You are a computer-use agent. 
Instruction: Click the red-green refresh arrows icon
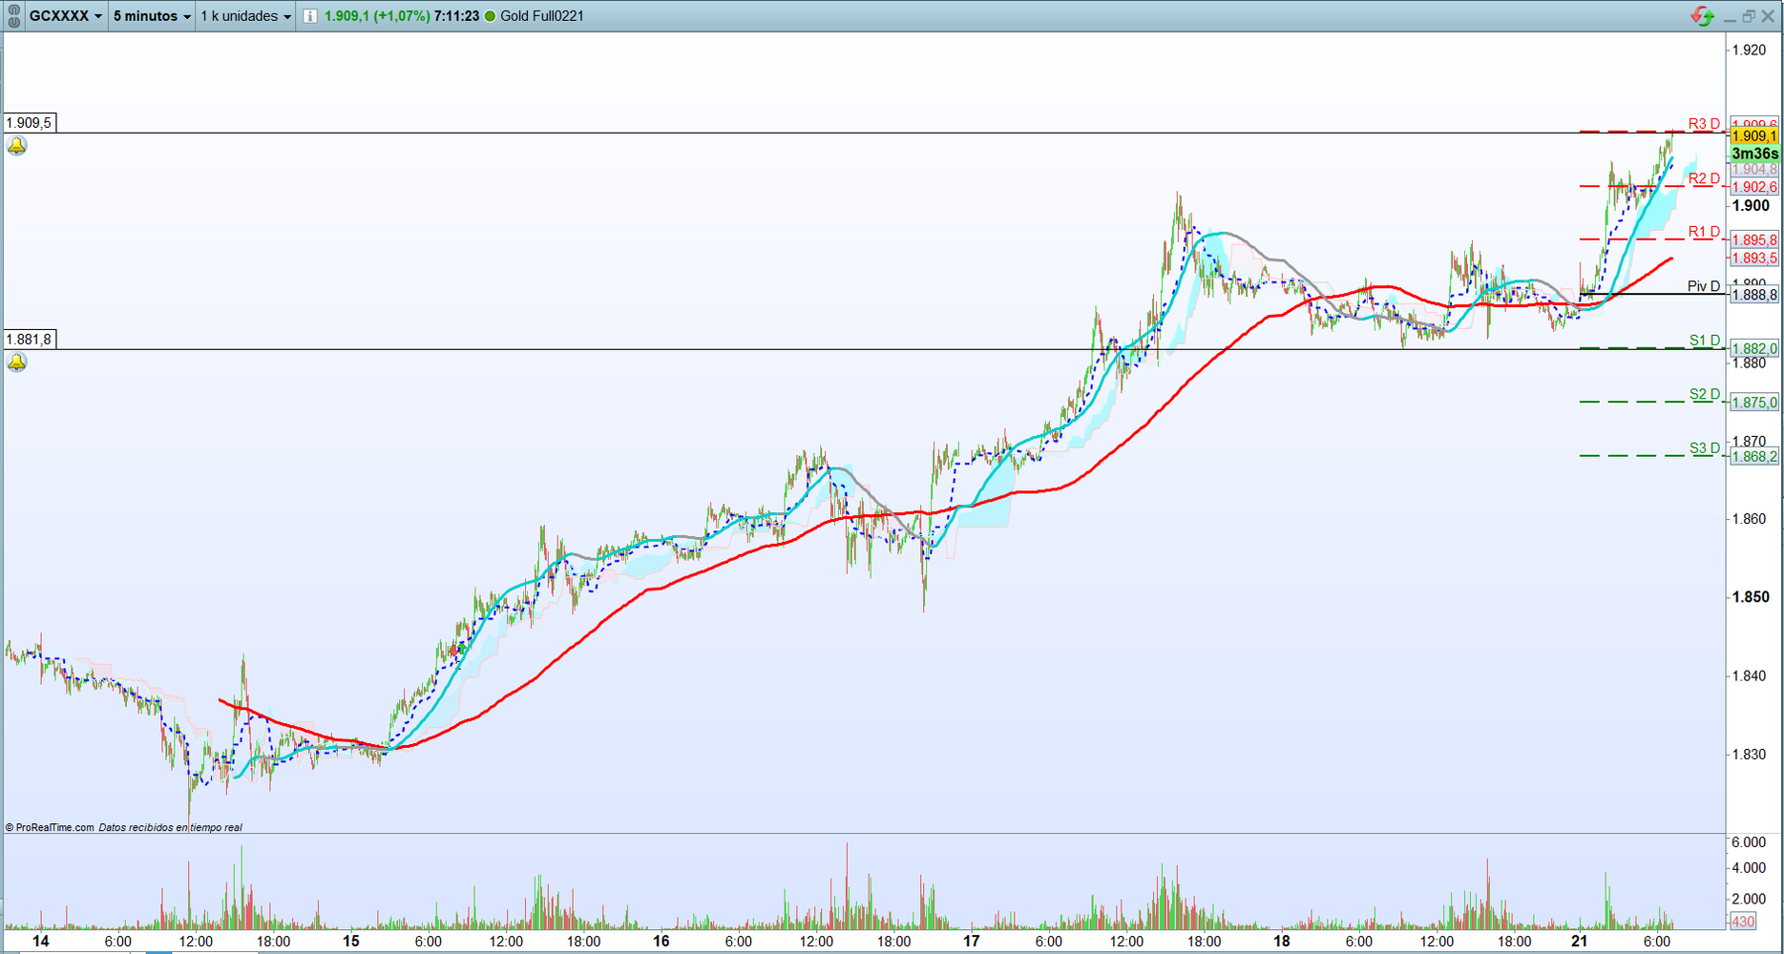tap(1702, 16)
